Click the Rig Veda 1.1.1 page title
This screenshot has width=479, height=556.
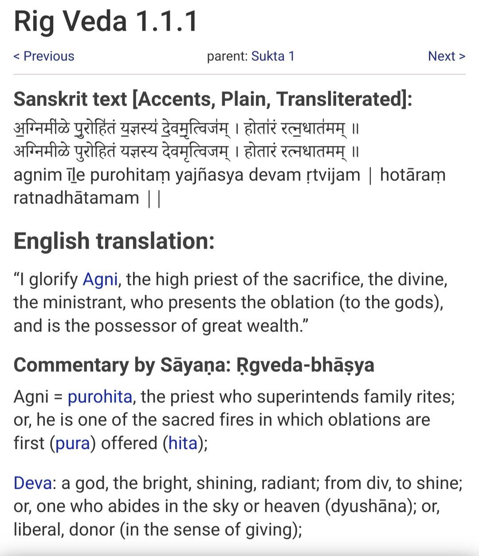pos(106,21)
